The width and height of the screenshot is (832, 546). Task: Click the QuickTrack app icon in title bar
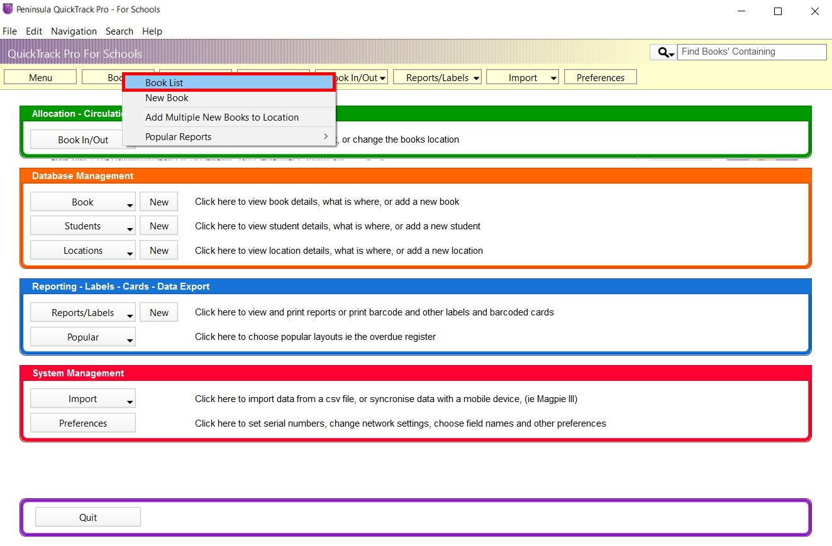coord(8,9)
